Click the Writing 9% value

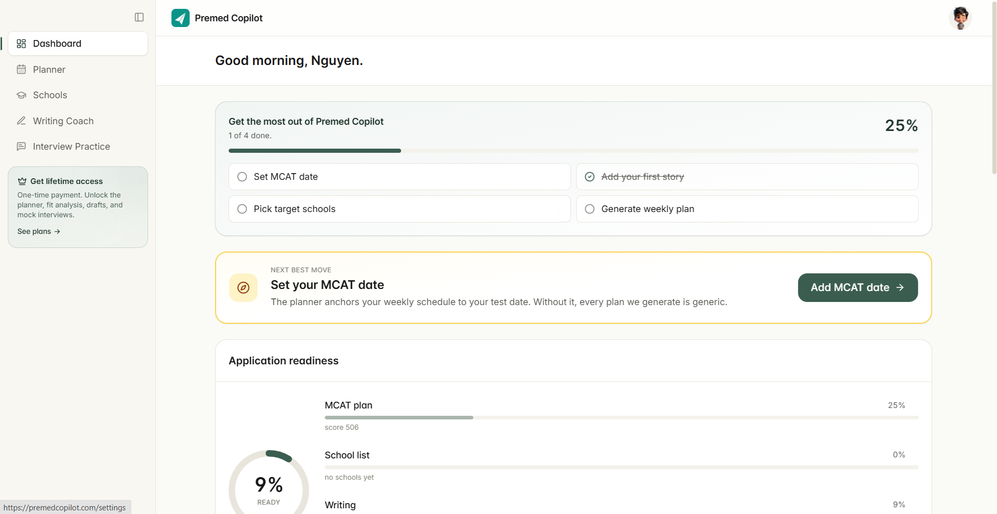tap(899, 505)
